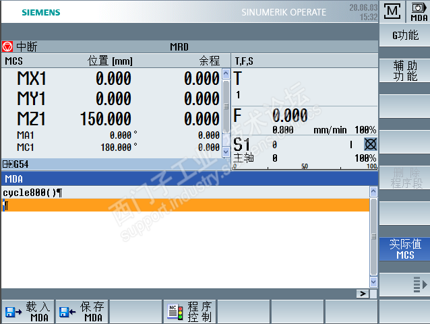430x324 pixels.
Task: Click the MA1 axis row label
Action: coord(26,135)
